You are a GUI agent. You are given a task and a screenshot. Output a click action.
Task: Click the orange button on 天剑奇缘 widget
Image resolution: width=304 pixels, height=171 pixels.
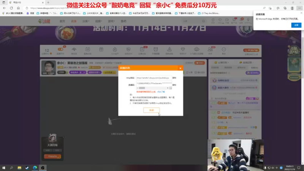pos(52,157)
